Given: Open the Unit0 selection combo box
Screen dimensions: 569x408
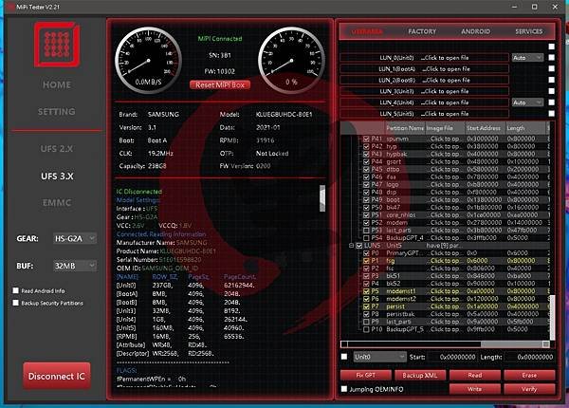Looking at the screenshot, I should (379, 357).
